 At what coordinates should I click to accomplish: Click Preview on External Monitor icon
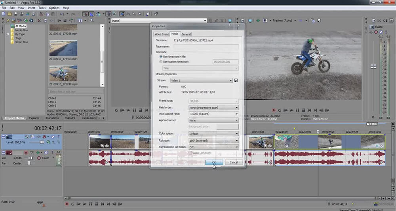click(250, 21)
